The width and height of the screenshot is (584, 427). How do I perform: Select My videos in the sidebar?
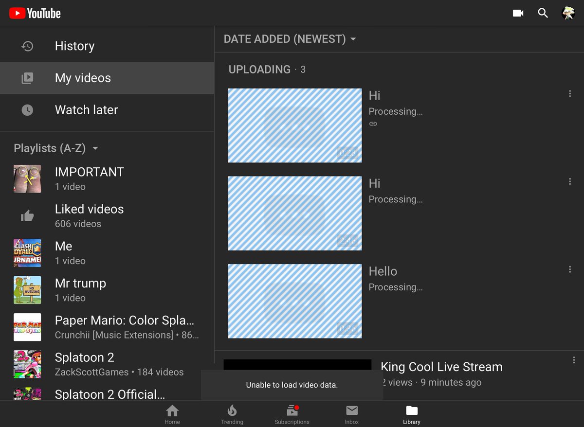(x=107, y=78)
